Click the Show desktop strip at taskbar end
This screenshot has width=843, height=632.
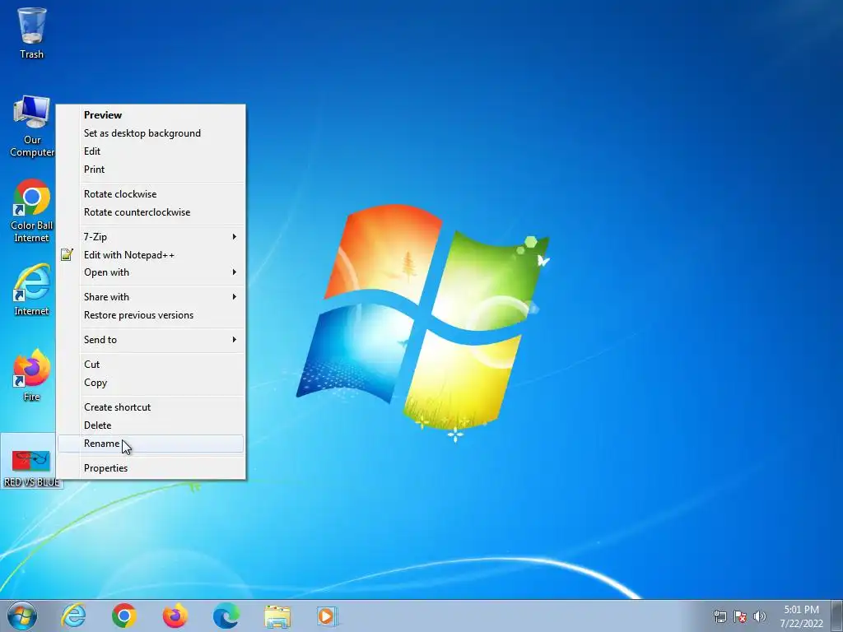coord(836,616)
